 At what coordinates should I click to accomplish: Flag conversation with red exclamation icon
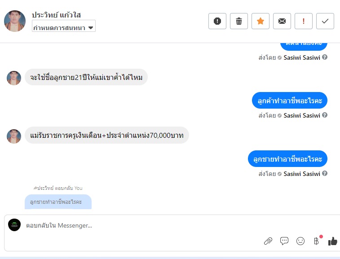(x=304, y=21)
